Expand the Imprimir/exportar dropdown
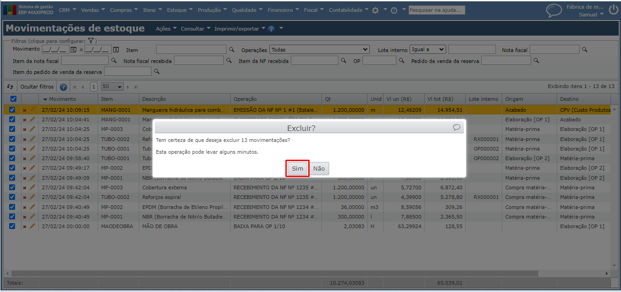621x292 pixels. click(x=240, y=29)
